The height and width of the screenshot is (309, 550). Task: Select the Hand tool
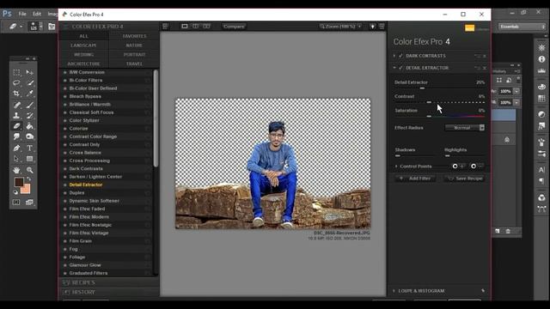click(16, 170)
